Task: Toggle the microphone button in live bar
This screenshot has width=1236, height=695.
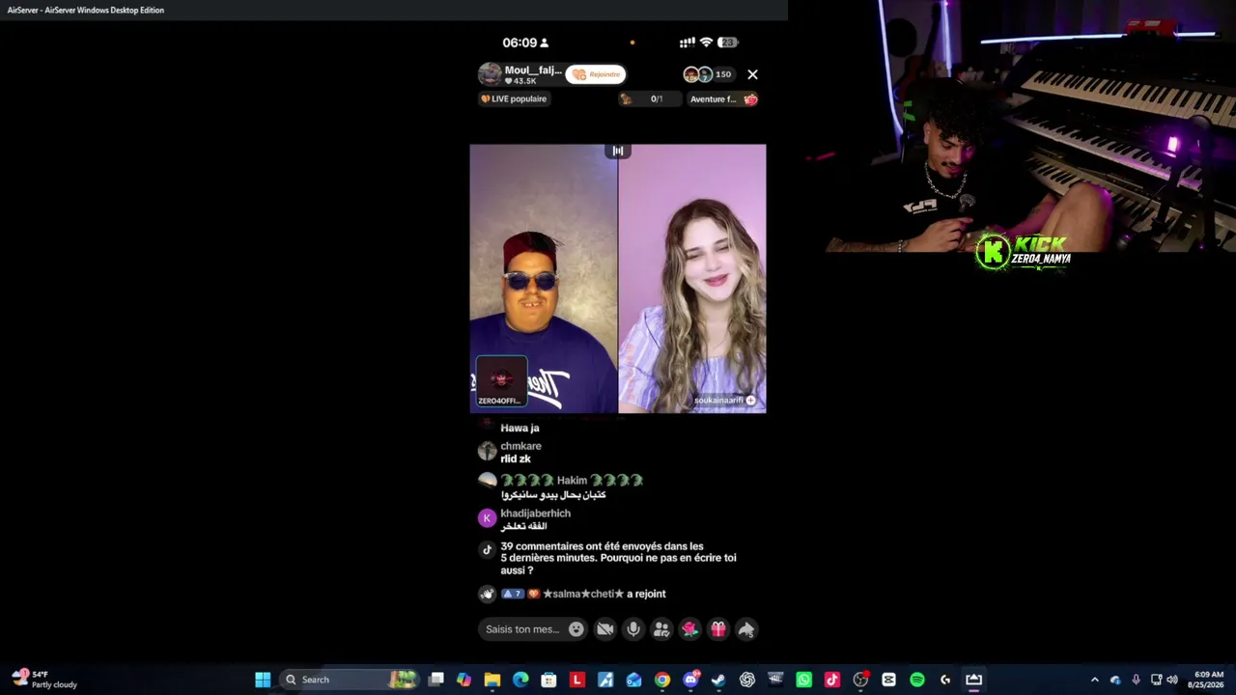Action: (633, 629)
